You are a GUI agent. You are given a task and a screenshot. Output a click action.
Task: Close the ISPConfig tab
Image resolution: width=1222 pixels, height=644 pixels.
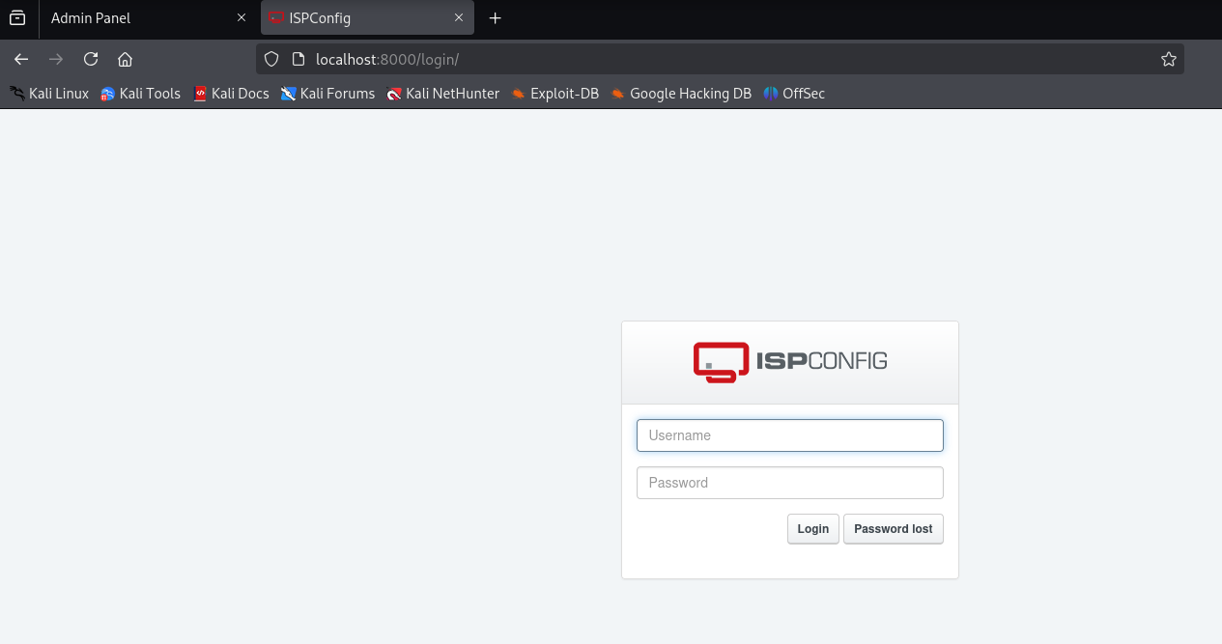point(459,18)
